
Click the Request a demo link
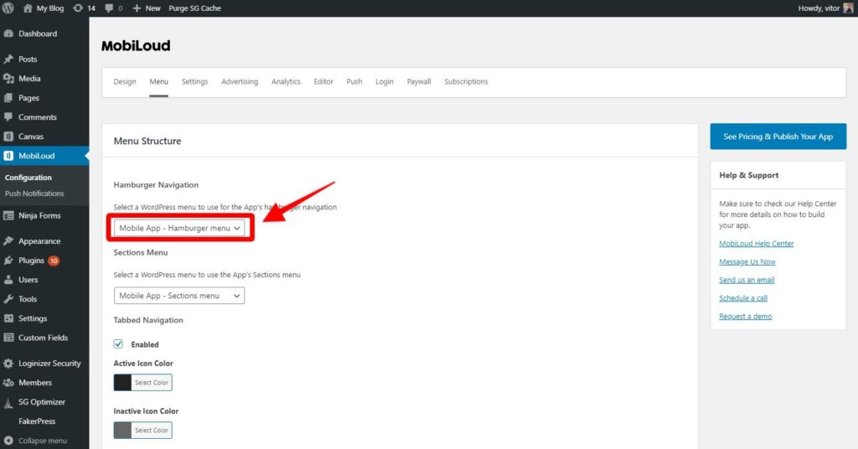(745, 316)
